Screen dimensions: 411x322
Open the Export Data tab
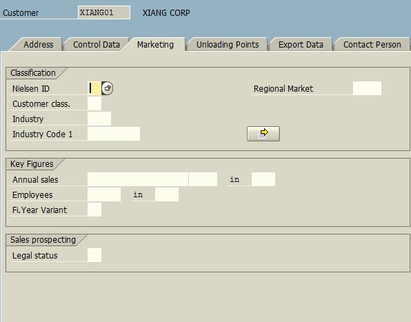pyautogui.click(x=301, y=45)
